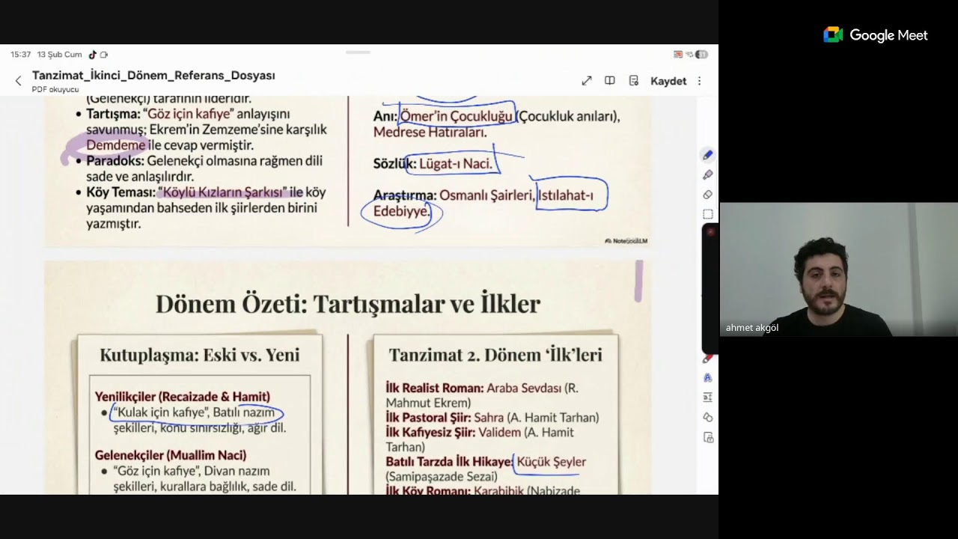958x539 pixels.
Task: Select the red pen tool
Action: (707, 359)
